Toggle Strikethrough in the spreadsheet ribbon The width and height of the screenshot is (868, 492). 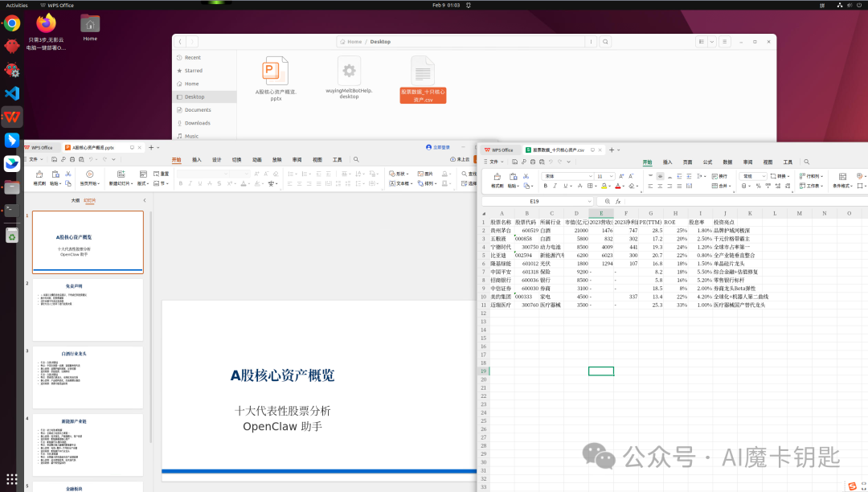click(x=580, y=186)
